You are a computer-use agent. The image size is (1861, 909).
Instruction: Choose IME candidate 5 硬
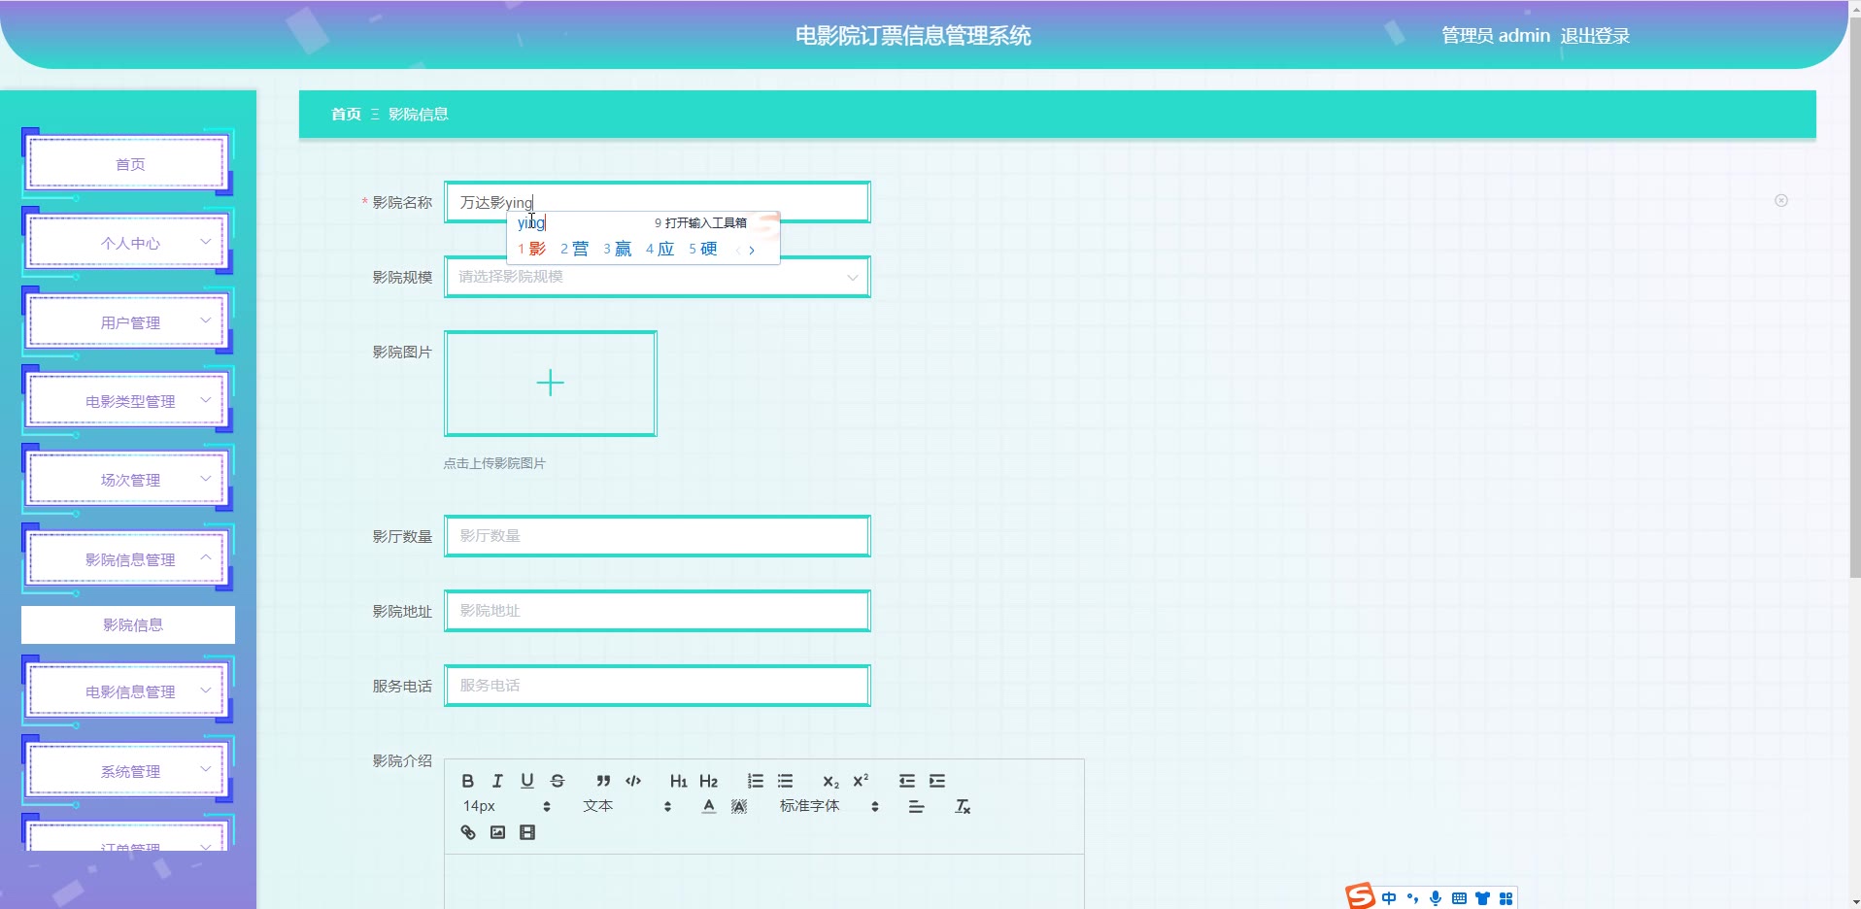click(702, 250)
